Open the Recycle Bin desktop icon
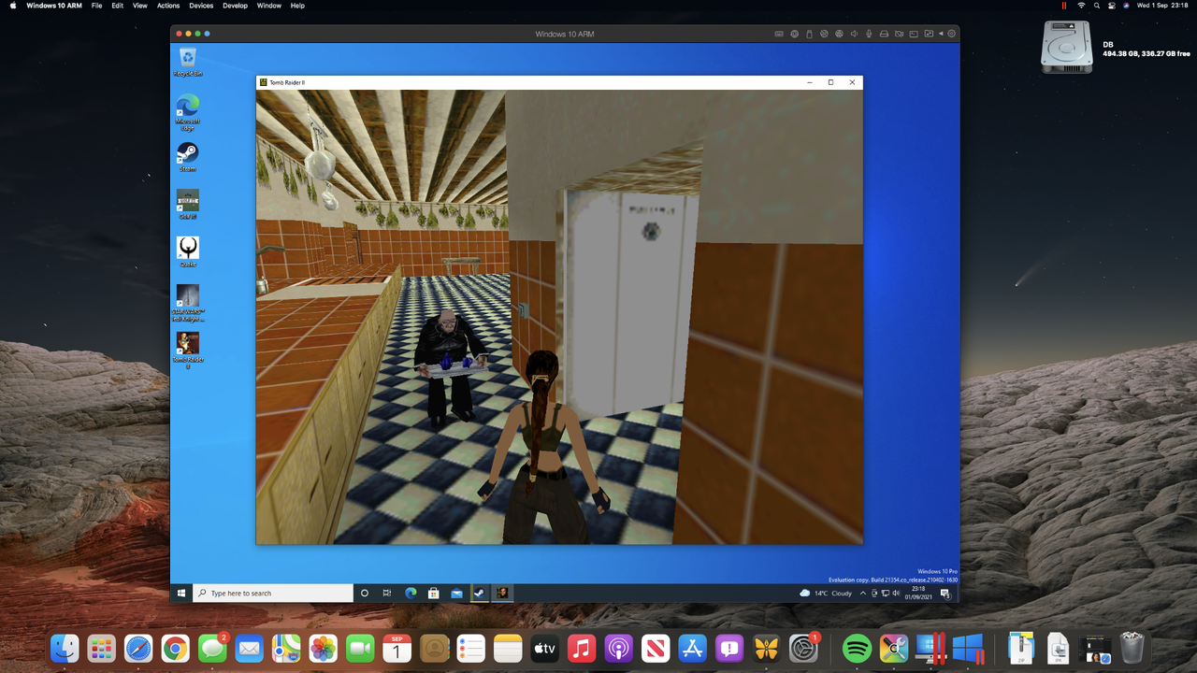The height and width of the screenshot is (673, 1197). coord(188,62)
